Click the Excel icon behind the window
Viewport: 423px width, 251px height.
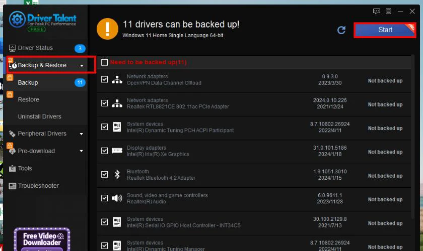32,3
